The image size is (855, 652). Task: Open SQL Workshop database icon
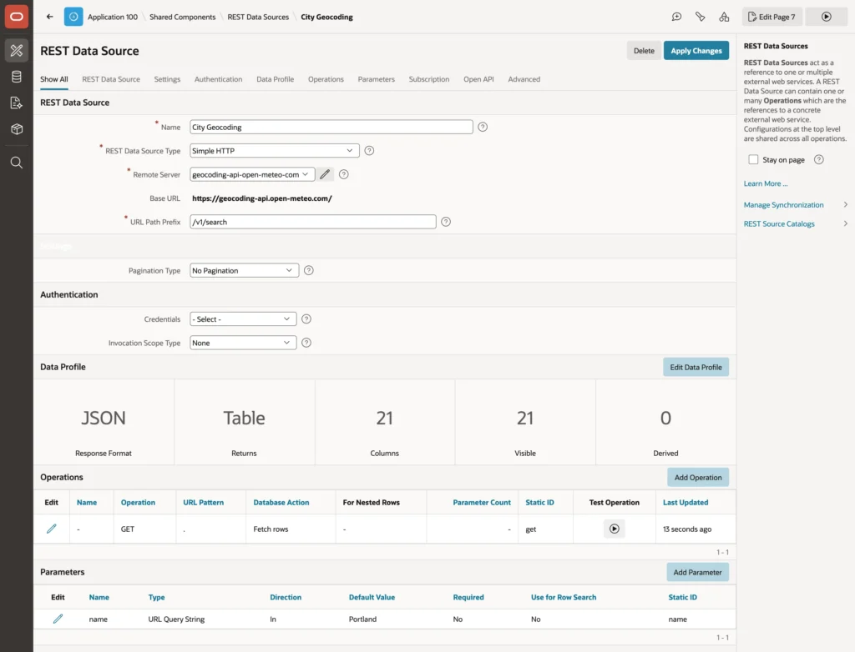pos(17,77)
